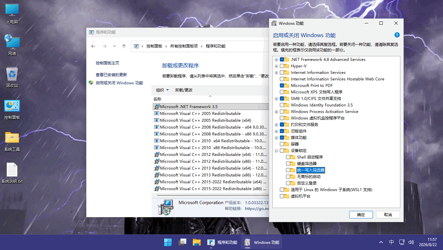The image size is (443, 250).
Task: Click the 中 input method indicator
Action: coord(392,242)
